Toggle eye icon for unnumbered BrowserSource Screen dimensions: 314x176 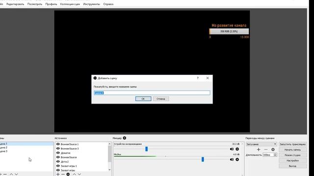(58, 157)
